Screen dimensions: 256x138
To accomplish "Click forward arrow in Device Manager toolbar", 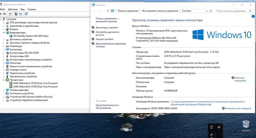I will 5,14.
